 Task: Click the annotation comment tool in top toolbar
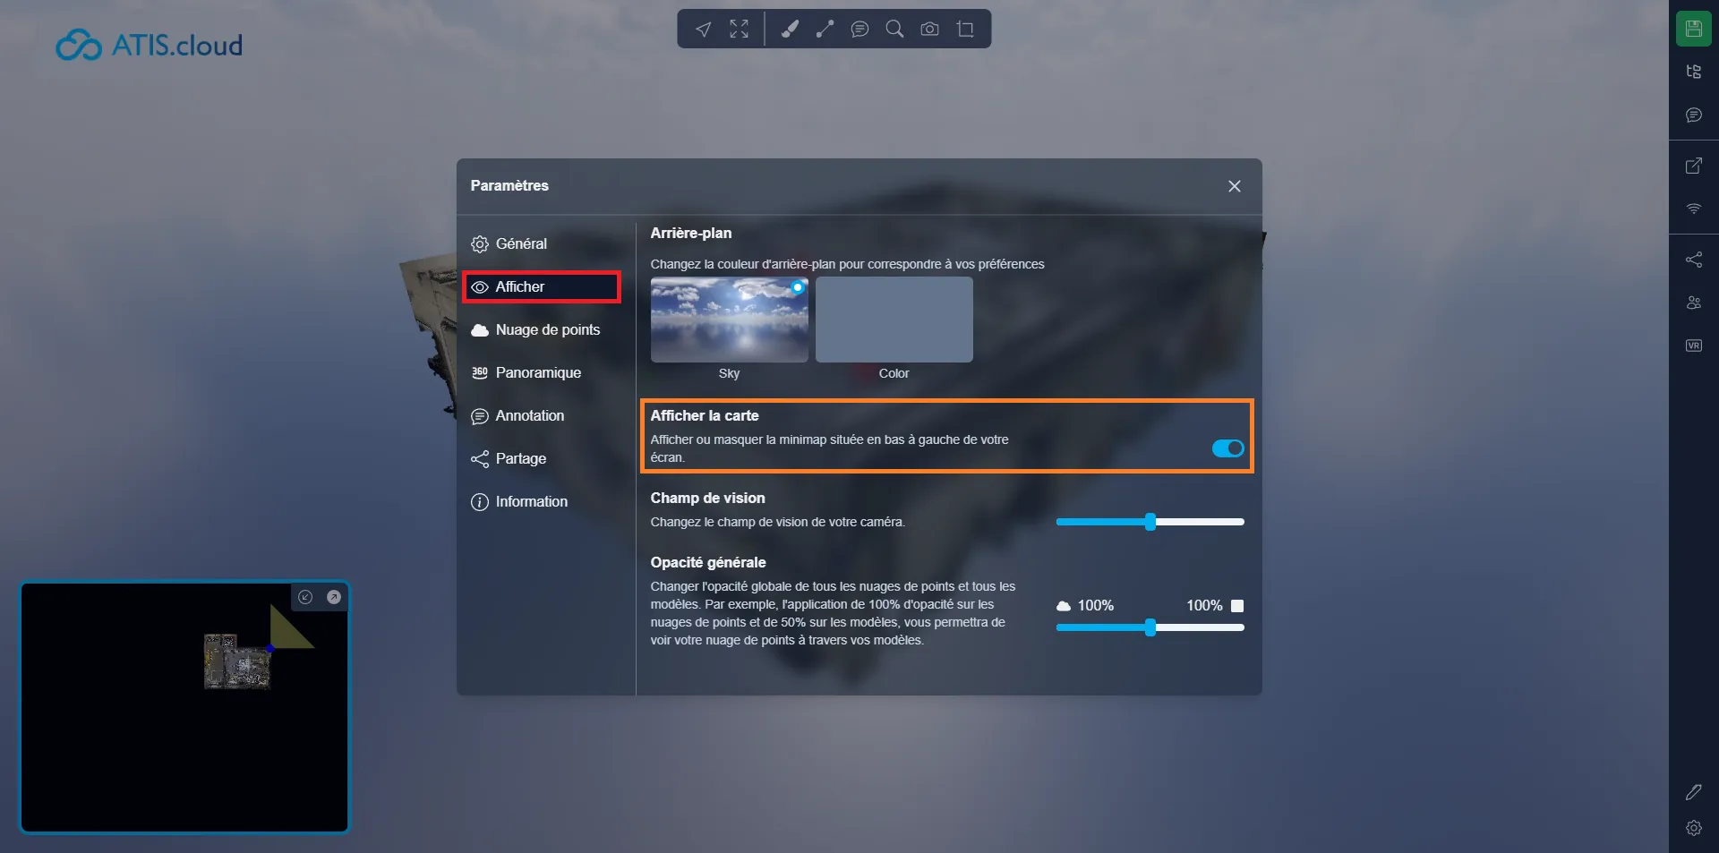point(859,30)
